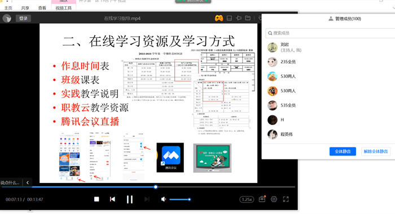The width and height of the screenshot is (395, 214).
Task: Mute the player volume speaker icon
Action: point(164,199)
